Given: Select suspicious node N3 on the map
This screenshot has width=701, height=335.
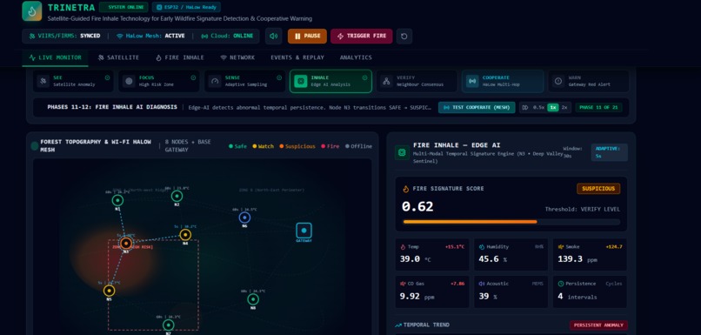Looking at the screenshot, I should tap(126, 244).
